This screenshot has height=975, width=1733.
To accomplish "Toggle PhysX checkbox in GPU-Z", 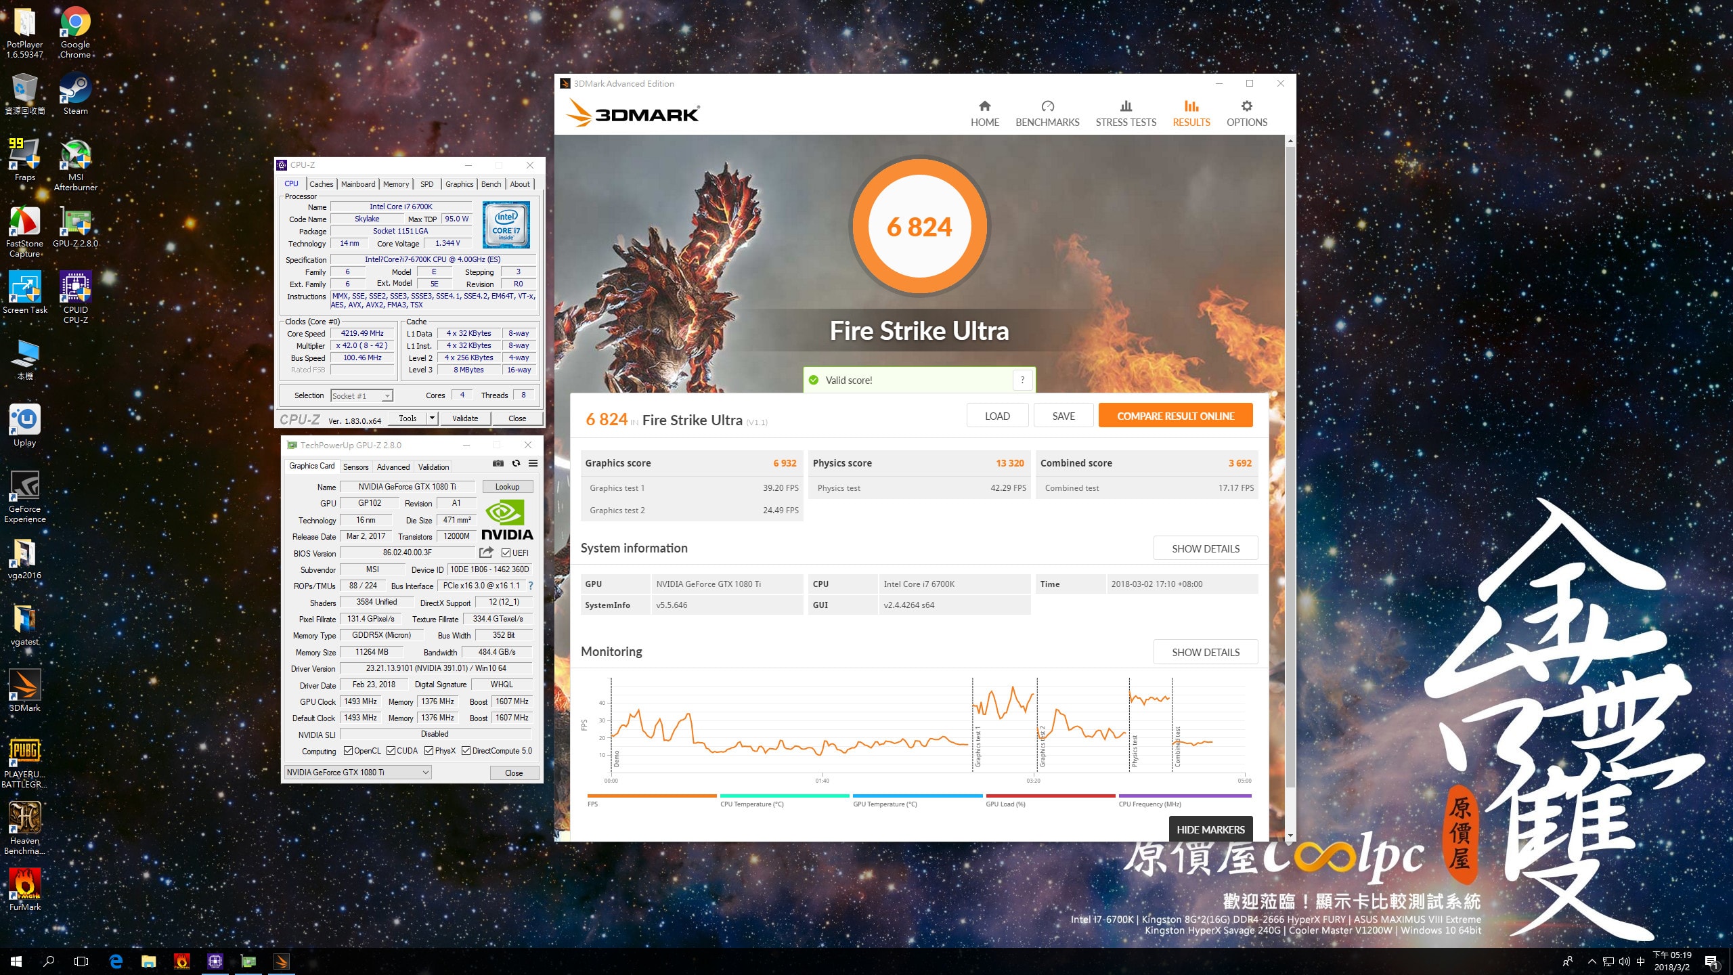I will pos(429,751).
